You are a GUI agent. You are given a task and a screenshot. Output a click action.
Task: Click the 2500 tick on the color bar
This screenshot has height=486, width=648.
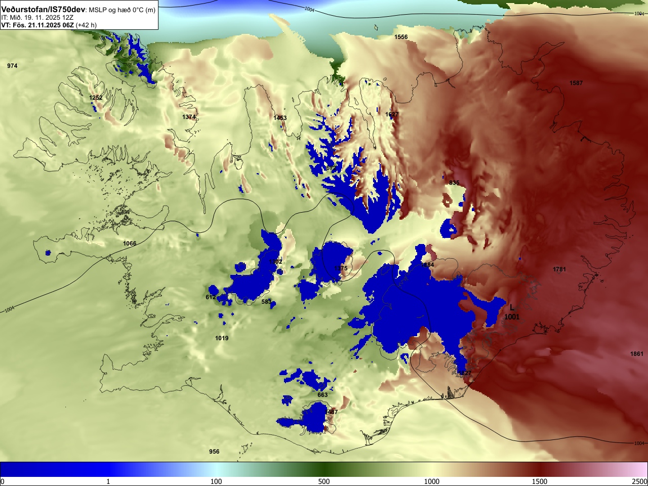[640, 481]
